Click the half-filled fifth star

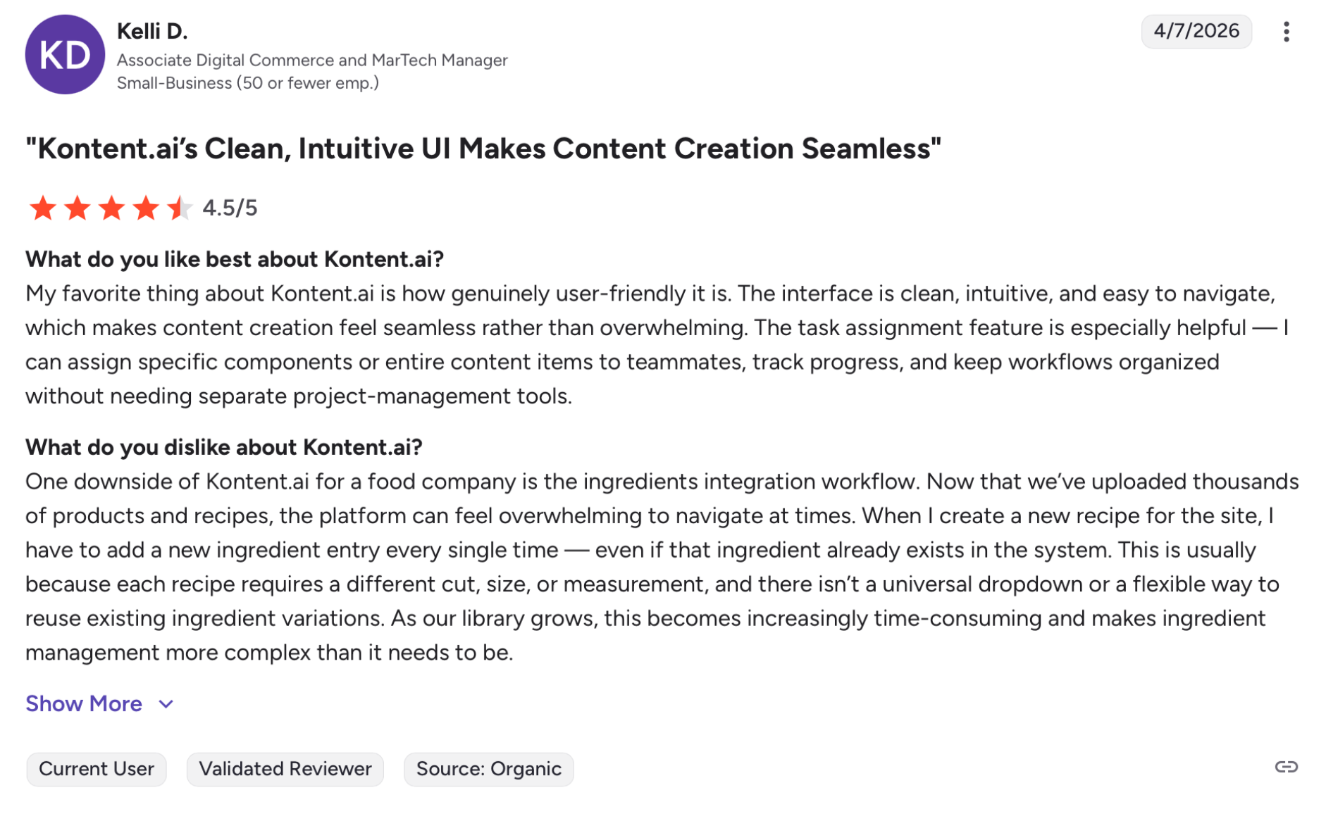coord(180,208)
